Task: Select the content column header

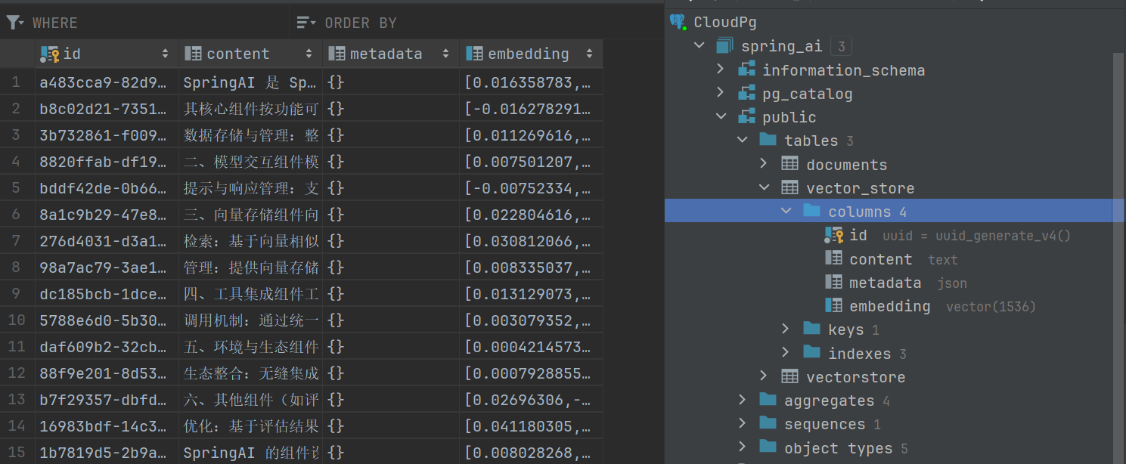Action: pyautogui.click(x=250, y=54)
